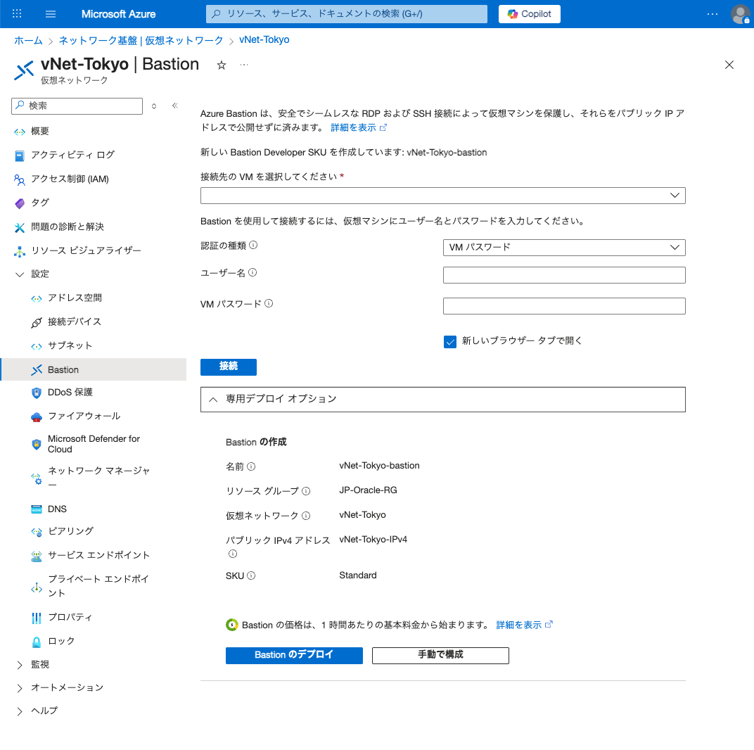Click the ユーザー名 input field
This screenshot has width=754, height=750.
[x=564, y=275]
